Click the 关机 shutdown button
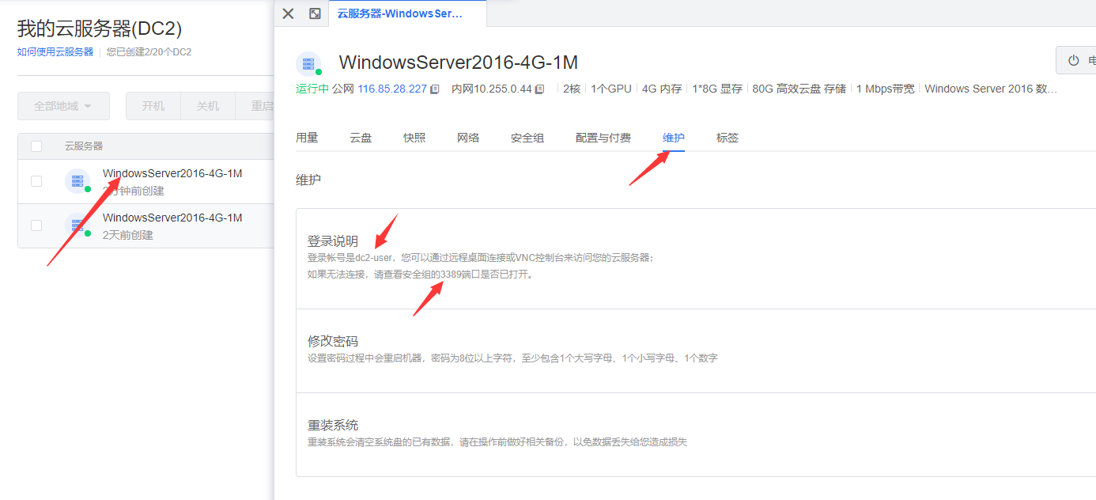This screenshot has width=1096, height=500. 208,106
